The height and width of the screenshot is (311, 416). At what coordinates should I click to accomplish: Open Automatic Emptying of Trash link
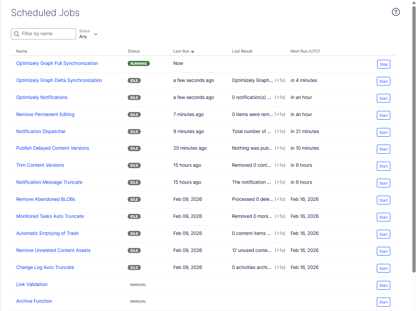[x=48, y=233]
